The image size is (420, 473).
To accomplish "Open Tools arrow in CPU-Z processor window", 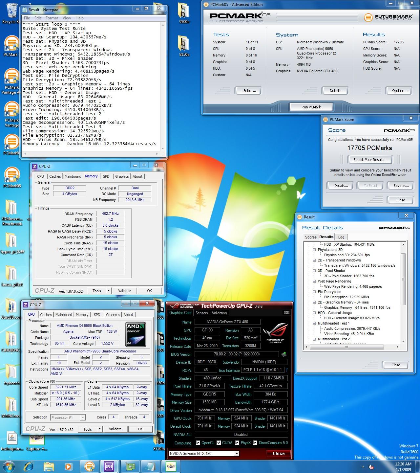I will pyautogui.click(x=100, y=429).
